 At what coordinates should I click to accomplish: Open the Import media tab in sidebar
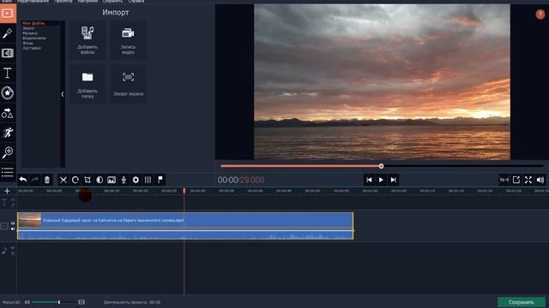coord(8,14)
